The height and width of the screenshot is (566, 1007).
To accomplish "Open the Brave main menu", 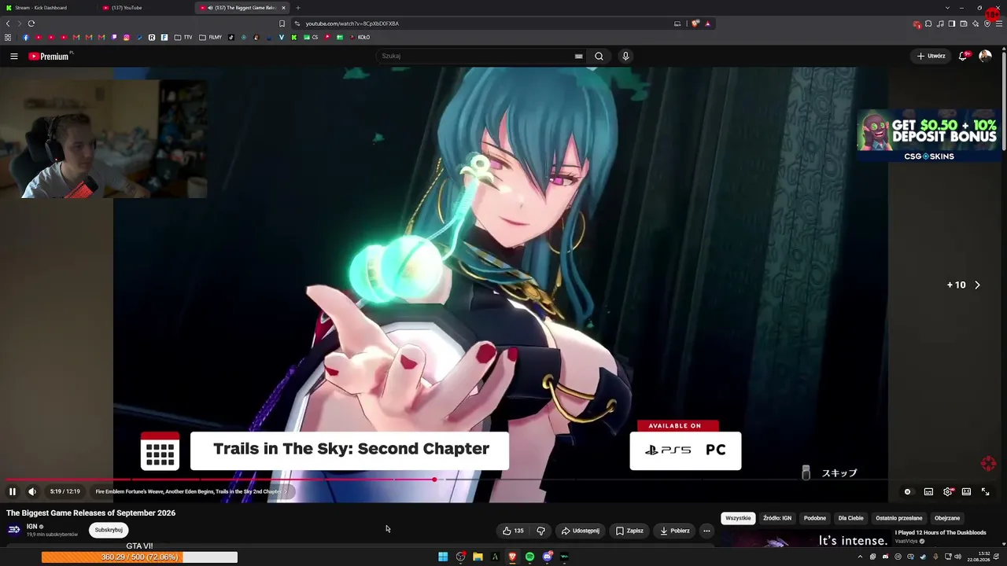I will pyautogui.click(x=999, y=24).
